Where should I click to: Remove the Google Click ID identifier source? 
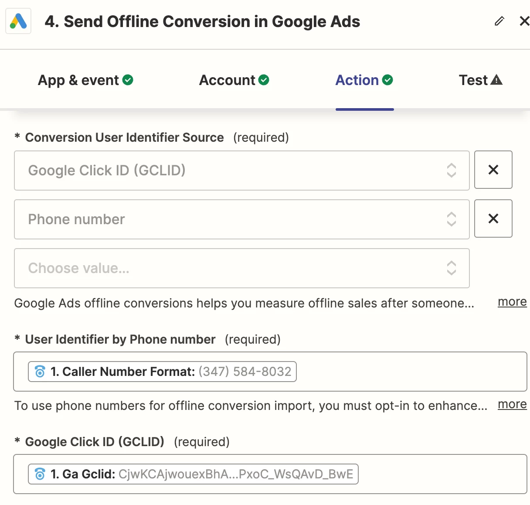493,170
